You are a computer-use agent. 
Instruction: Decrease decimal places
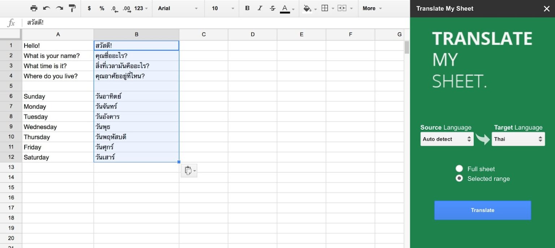[x=114, y=8]
